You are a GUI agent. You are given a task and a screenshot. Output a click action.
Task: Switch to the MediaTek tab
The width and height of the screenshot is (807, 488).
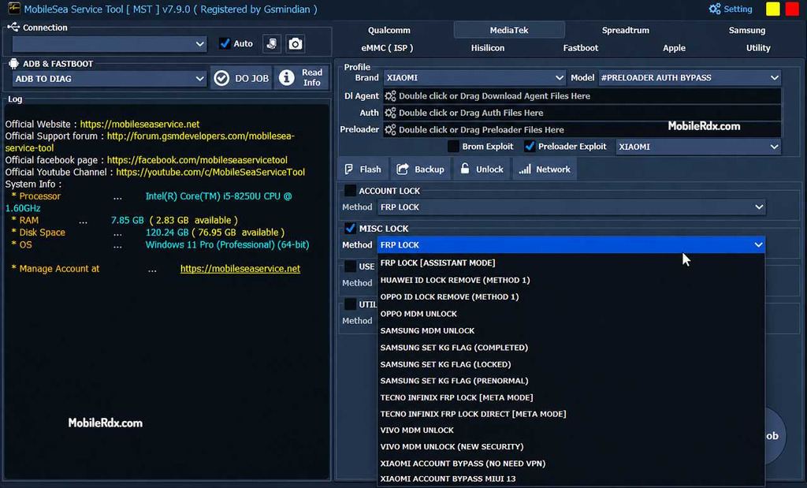(x=509, y=30)
